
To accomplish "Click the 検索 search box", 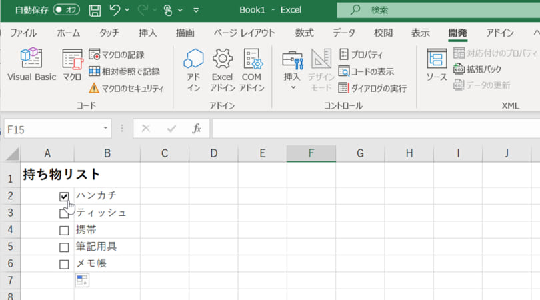I will [x=433, y=10].
